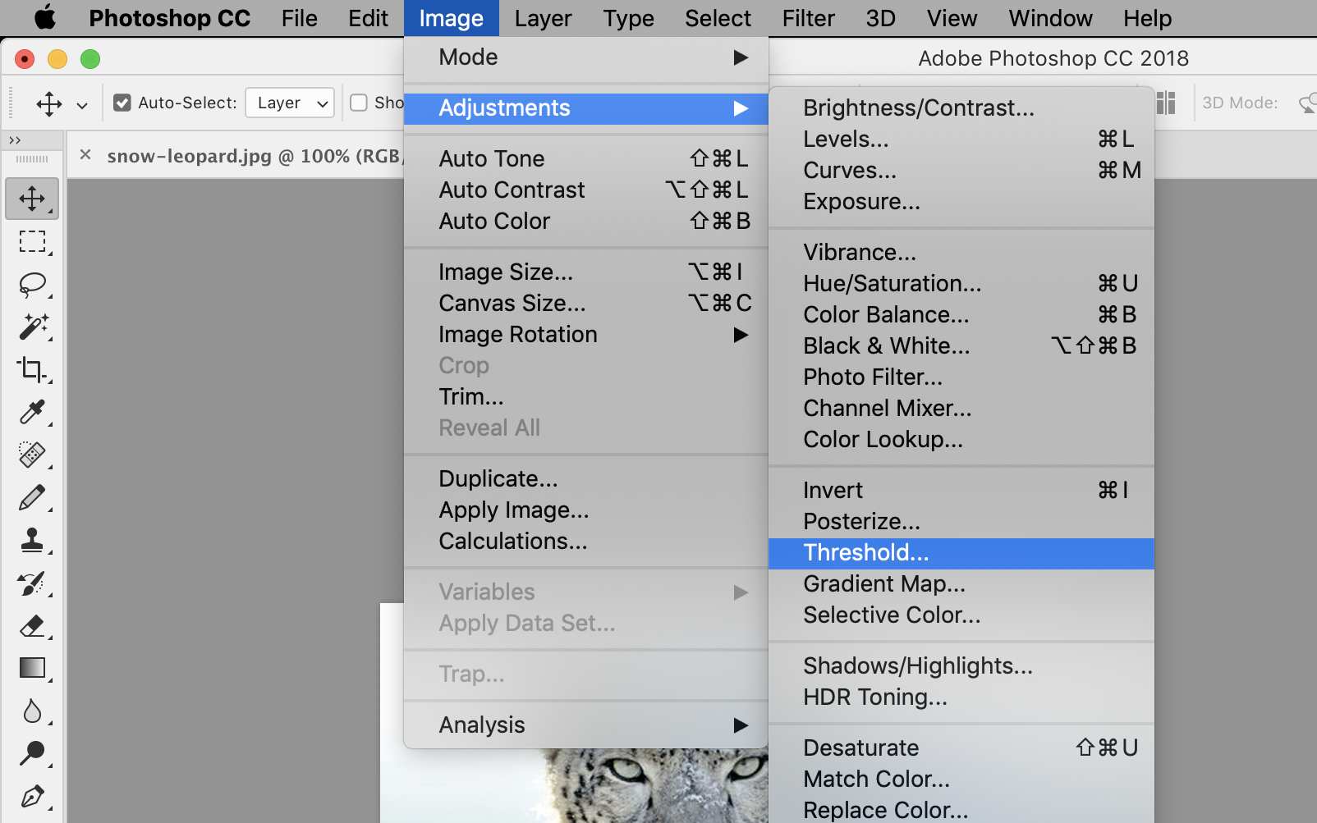Open the View menu
Image resolution: width=1317 pixels, height=823 pixels.
(952, 18)
